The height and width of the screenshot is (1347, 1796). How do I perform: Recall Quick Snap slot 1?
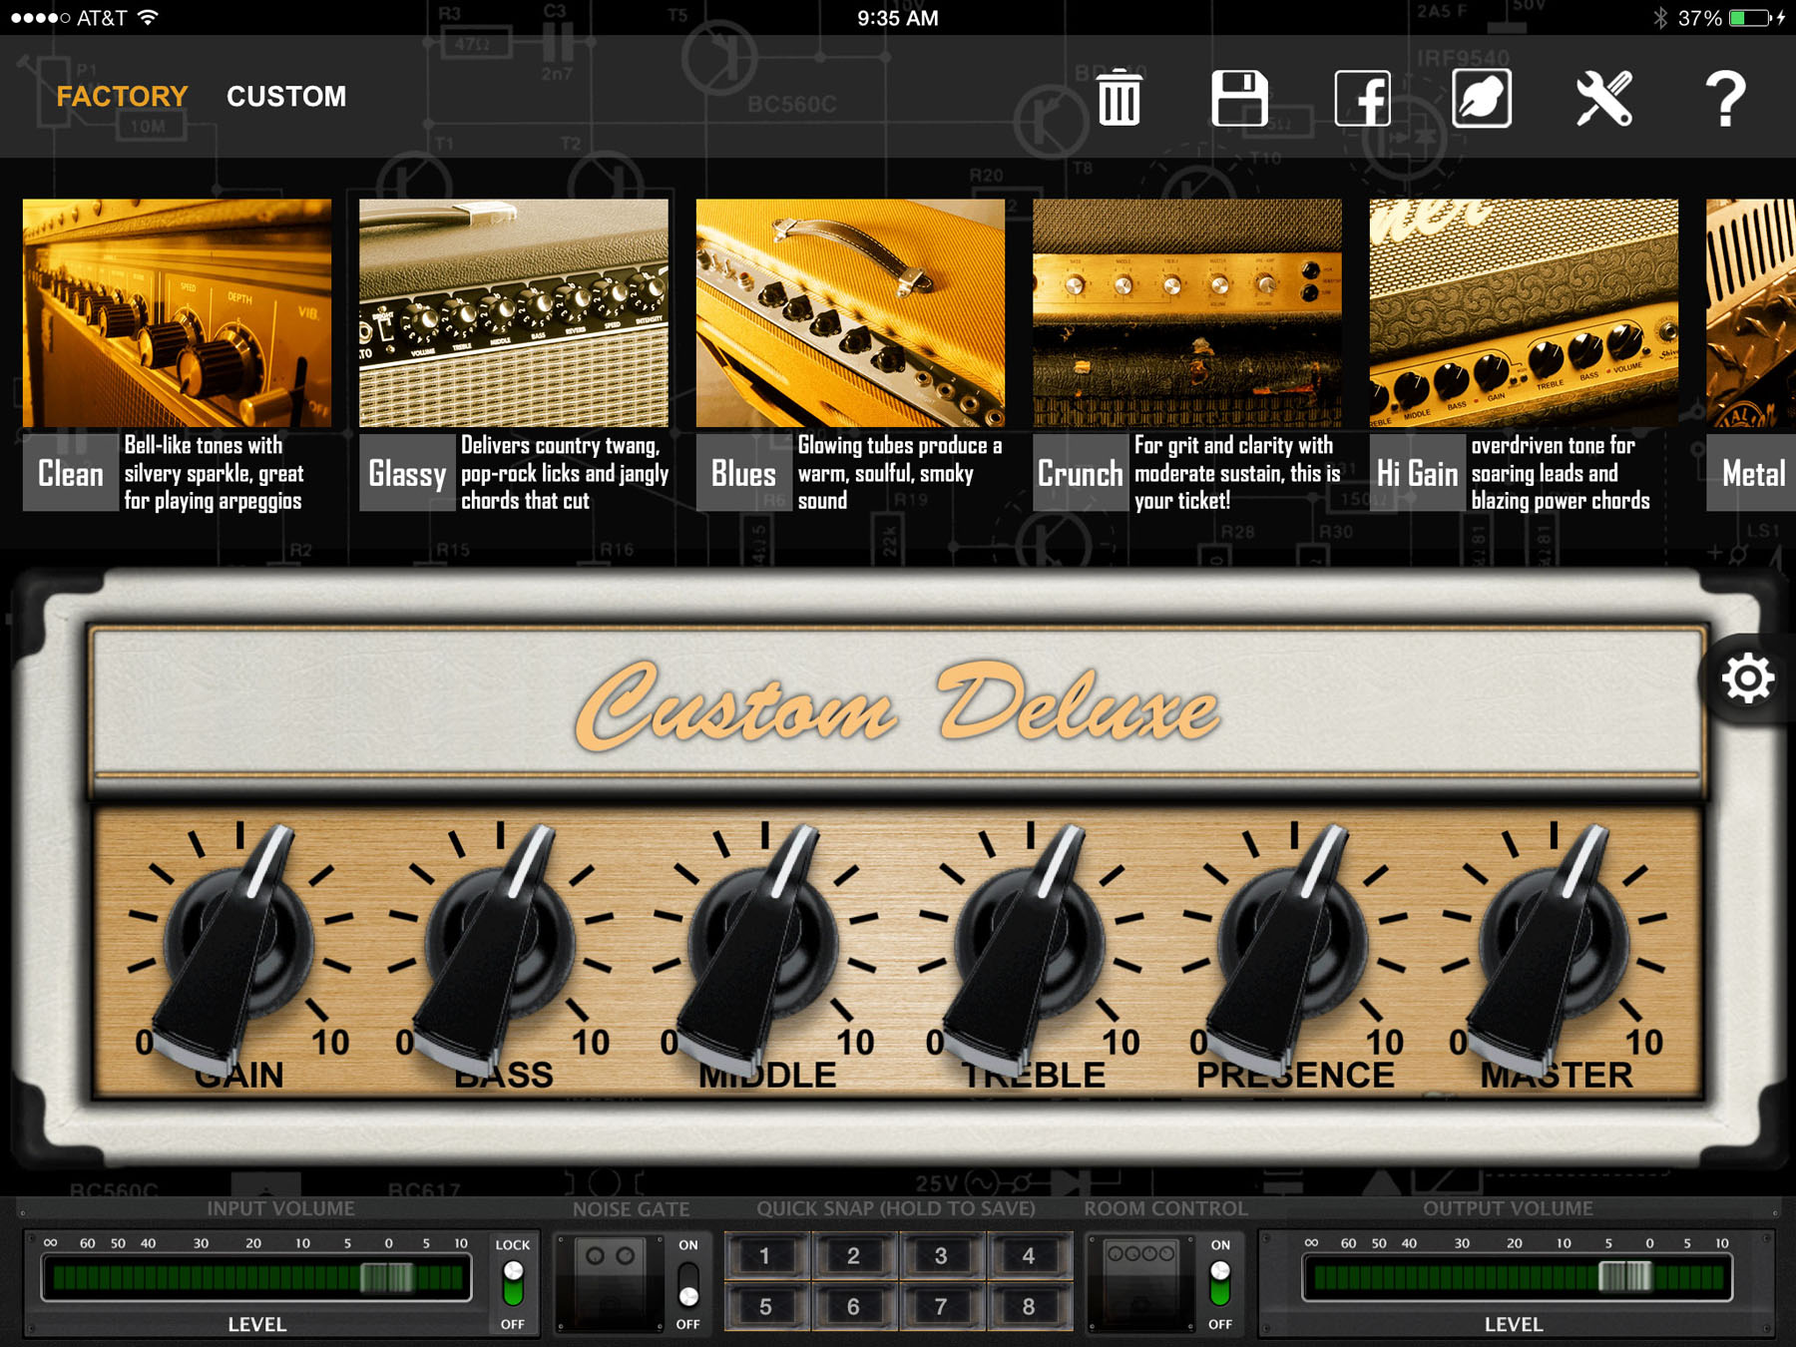pyautogui.click(x=765, y=1256)
